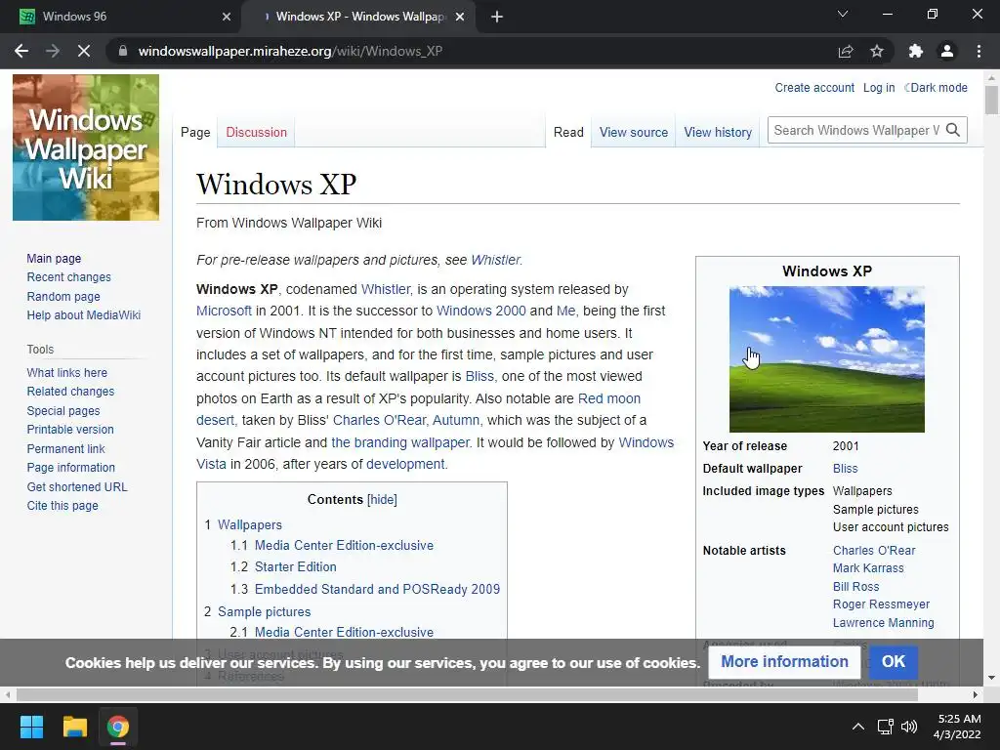Open a new browser tab with the plus icon
Viewport: 1000px width, 750px height.
(497, 17)
